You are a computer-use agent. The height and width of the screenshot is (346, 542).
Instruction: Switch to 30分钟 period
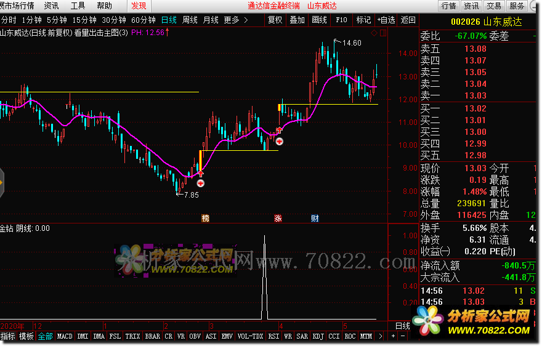pos(114,20)
